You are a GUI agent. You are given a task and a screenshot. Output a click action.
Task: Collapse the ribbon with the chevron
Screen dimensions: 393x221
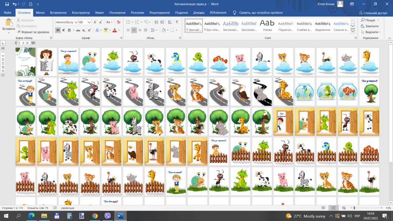tap(390, 38)
